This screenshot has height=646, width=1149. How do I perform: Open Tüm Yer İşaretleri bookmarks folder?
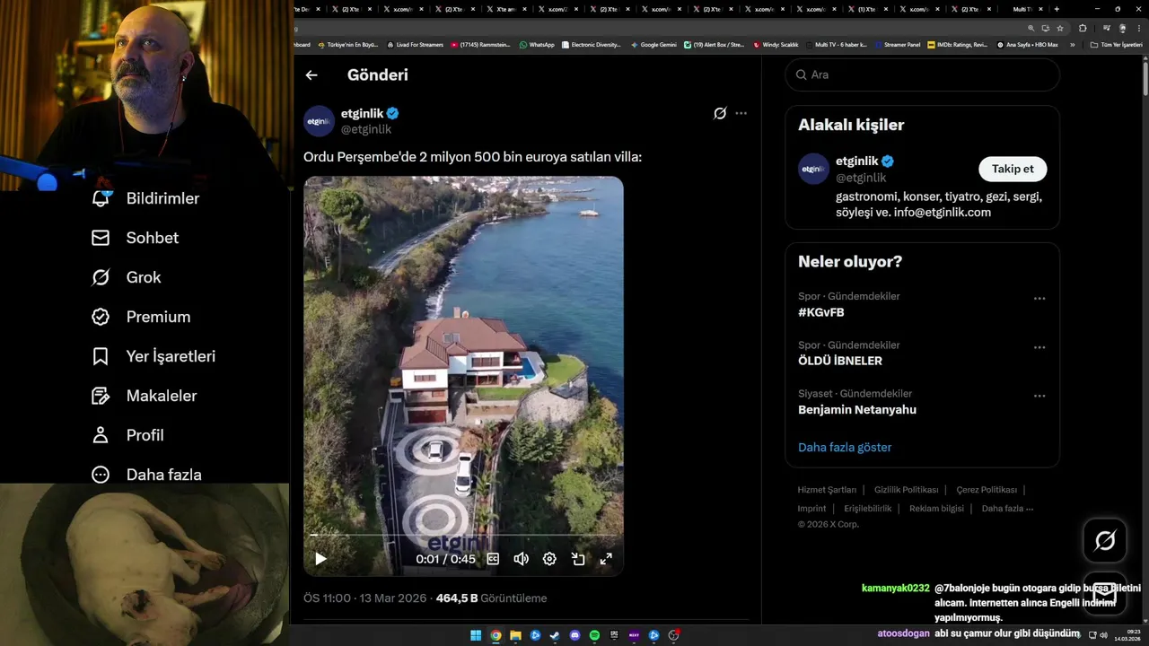click(1116, 44)
